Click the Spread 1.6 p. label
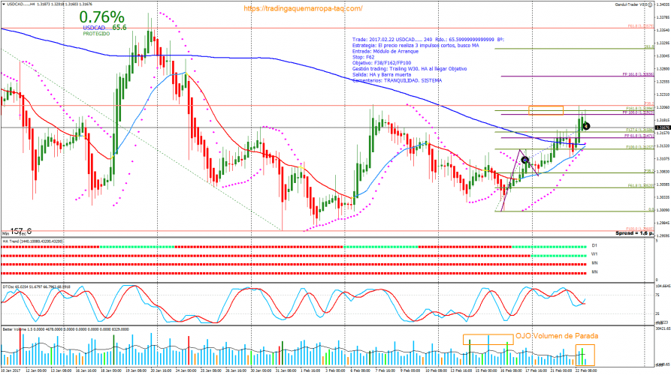The image size is (671, 375). point(626,235)
